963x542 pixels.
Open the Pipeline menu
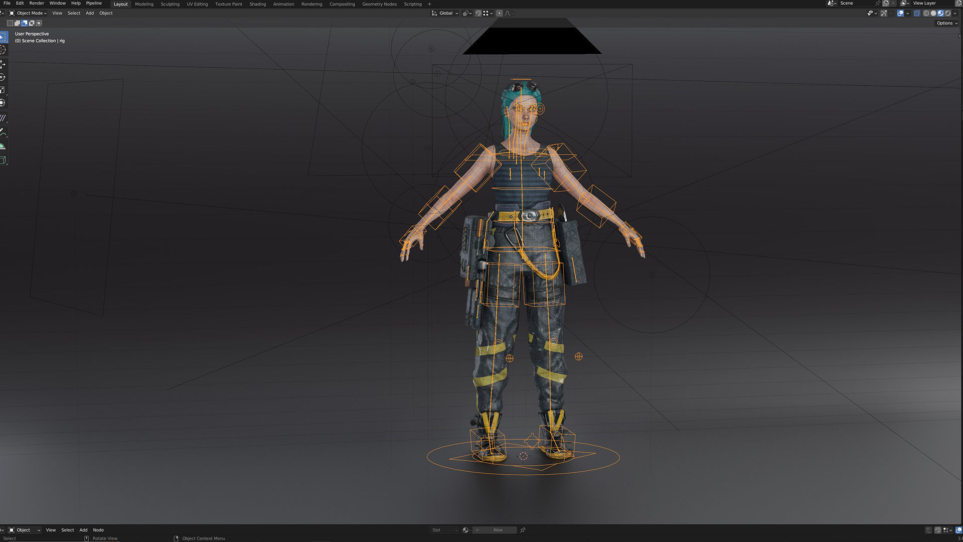[94, 4]
